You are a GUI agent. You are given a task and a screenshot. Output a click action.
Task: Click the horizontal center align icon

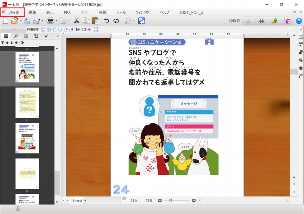coord(84,29)
